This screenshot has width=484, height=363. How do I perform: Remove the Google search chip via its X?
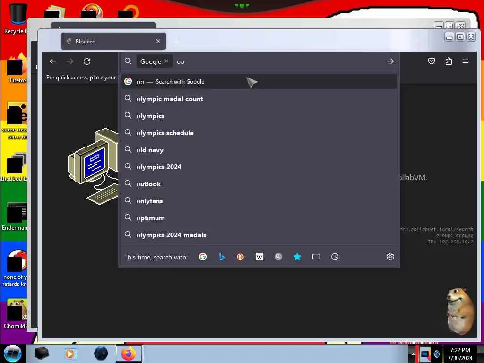click(166, 61)
